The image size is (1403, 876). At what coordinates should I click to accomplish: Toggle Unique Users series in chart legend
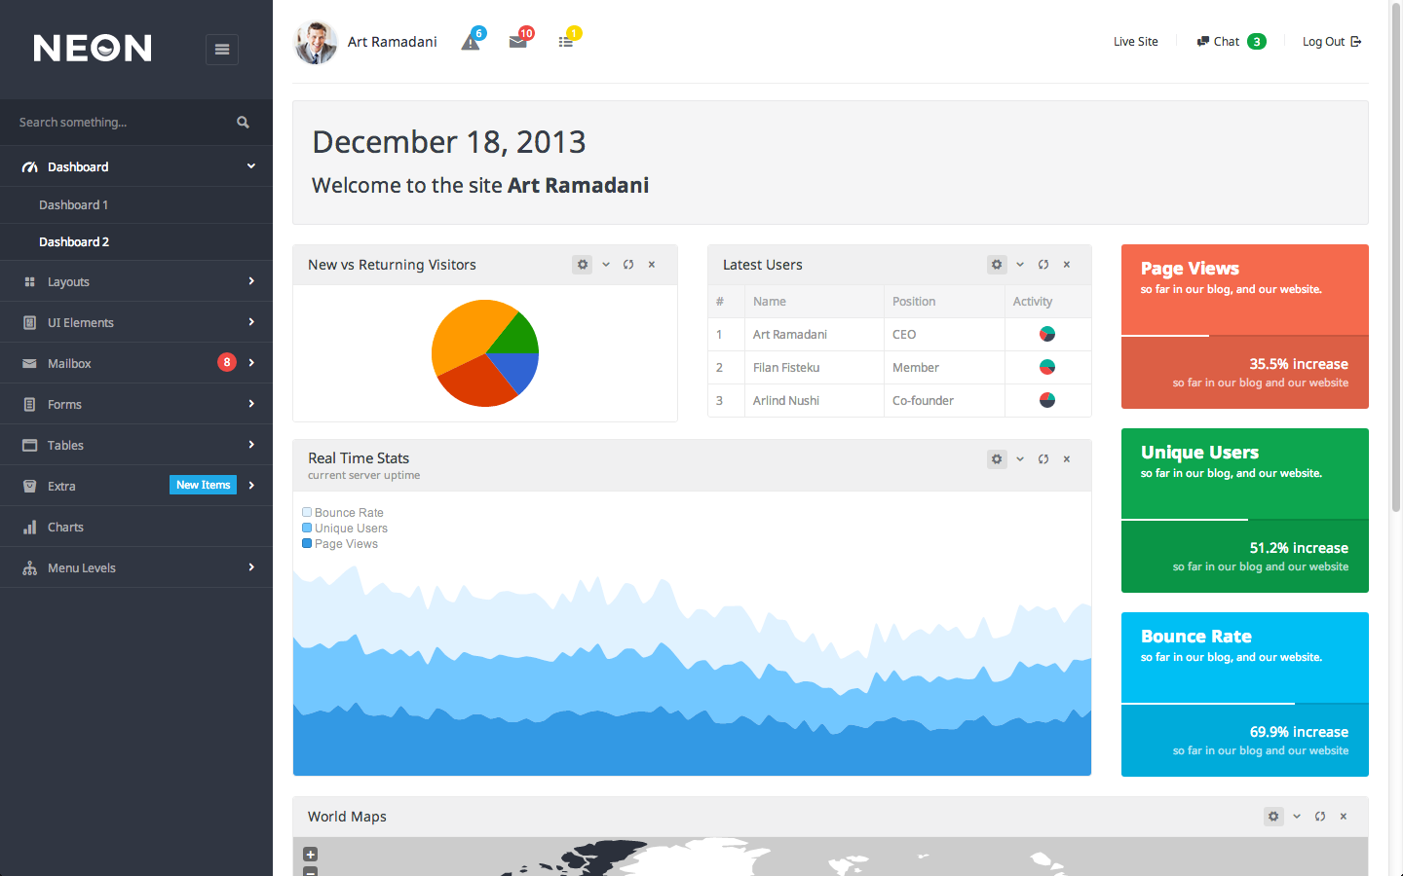(x=345, y=529)
